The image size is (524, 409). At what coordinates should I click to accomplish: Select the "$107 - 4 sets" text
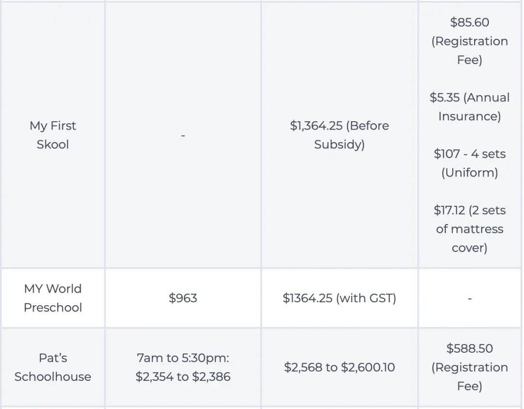tap(470, 154)
